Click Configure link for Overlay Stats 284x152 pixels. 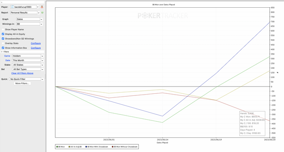[36, 43]
